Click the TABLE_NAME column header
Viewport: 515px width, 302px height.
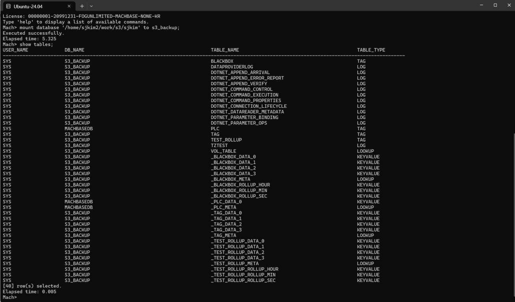[225, 50]
